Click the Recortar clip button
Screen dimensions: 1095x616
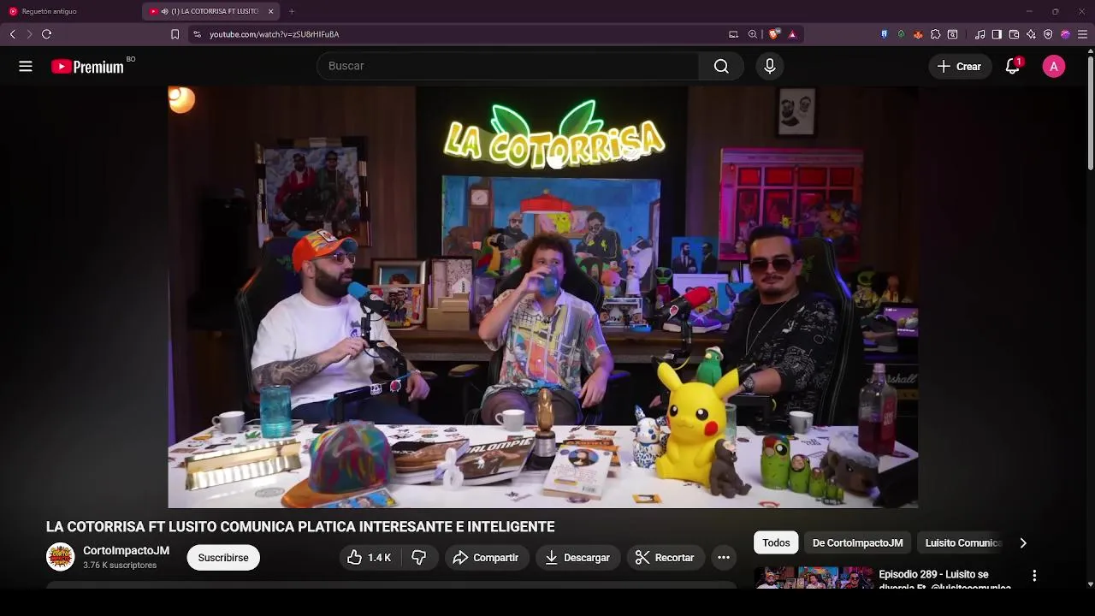tap(666, 558)
